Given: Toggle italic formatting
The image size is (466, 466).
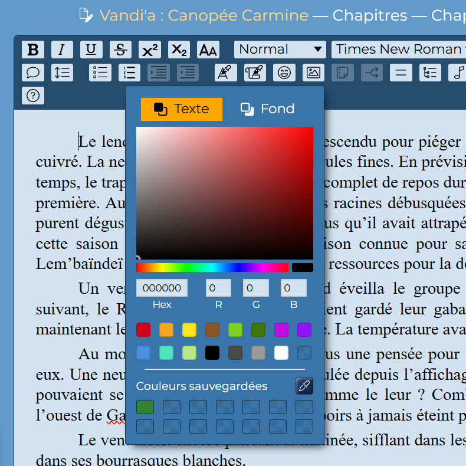Looking at the screenshot, I should point(62,50).
